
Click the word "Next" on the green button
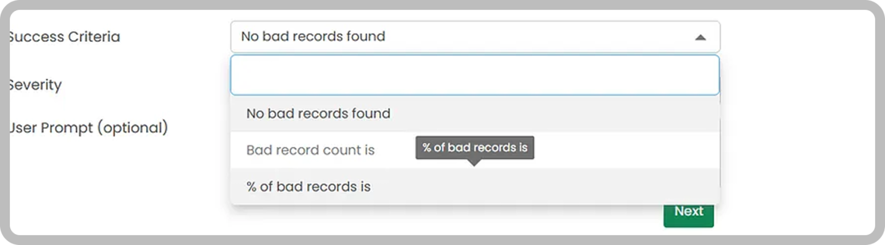[x=689, y=211]
